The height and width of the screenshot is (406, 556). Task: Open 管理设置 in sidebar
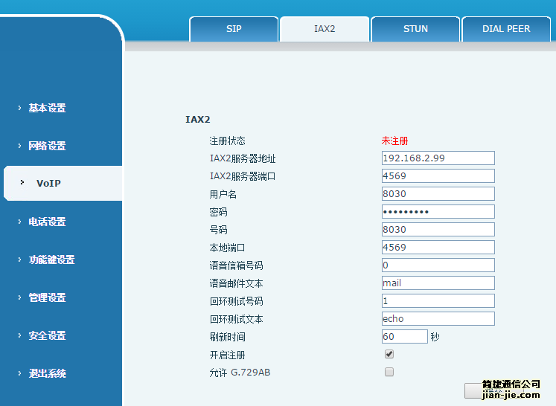click(x=47, y=297)
